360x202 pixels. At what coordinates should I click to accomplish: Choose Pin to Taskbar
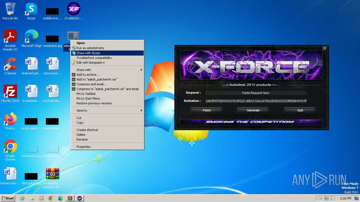click(107, 94)
